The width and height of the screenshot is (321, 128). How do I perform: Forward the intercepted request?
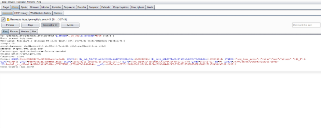[10, 25]
